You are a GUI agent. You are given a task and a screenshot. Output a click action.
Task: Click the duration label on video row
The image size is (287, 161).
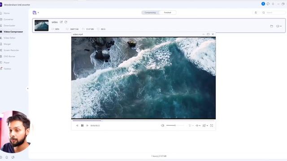tap(103, 29)
